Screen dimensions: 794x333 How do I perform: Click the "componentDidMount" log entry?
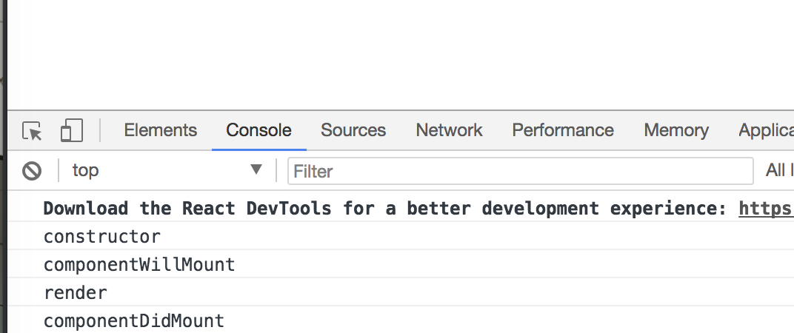point(134,320)
